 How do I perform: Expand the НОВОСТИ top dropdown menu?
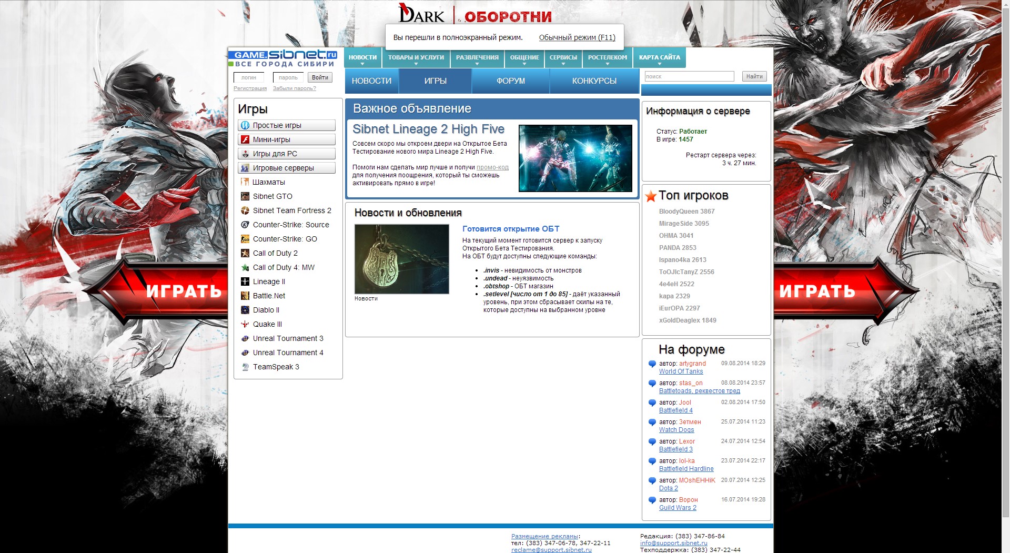pyautogui.click(x=362, y=58)
